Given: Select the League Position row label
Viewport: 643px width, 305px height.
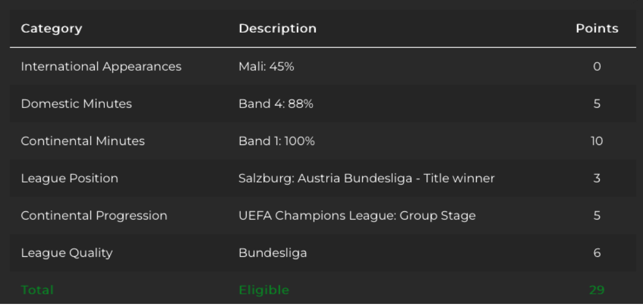Looking at the screenshot, I should (70, 178).
